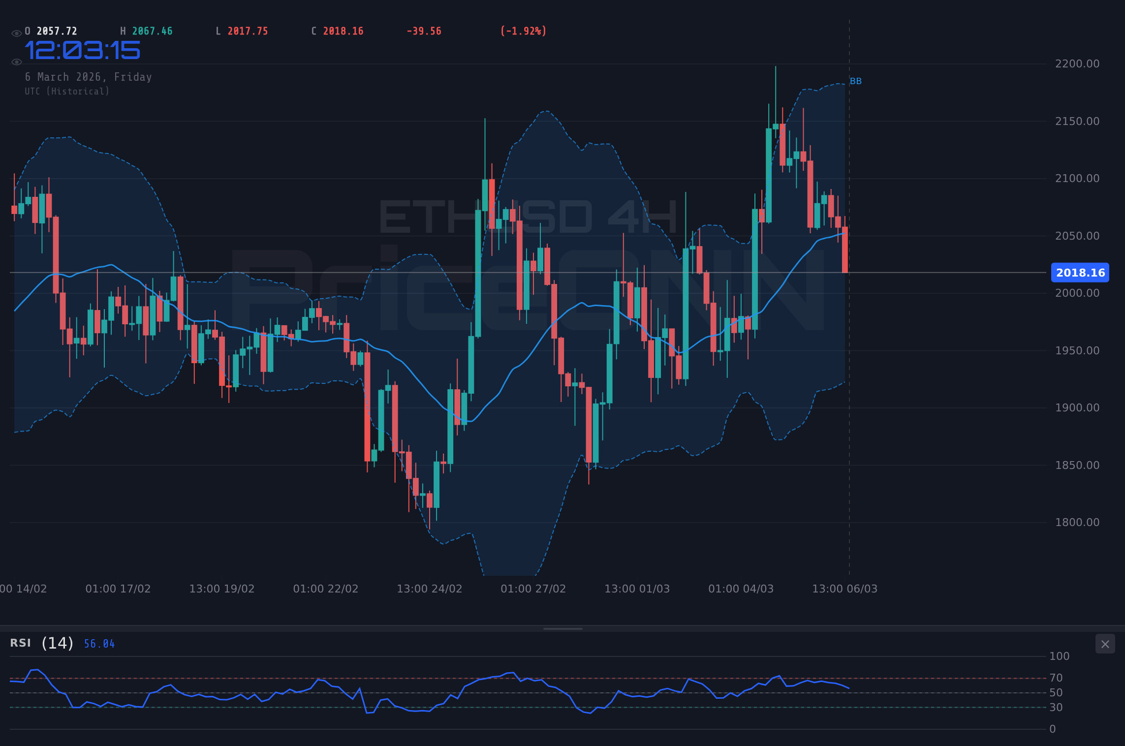The image size is (1125, 746).
Task: Click the RSI scale label 50
Action: (x=1056, y=693)
